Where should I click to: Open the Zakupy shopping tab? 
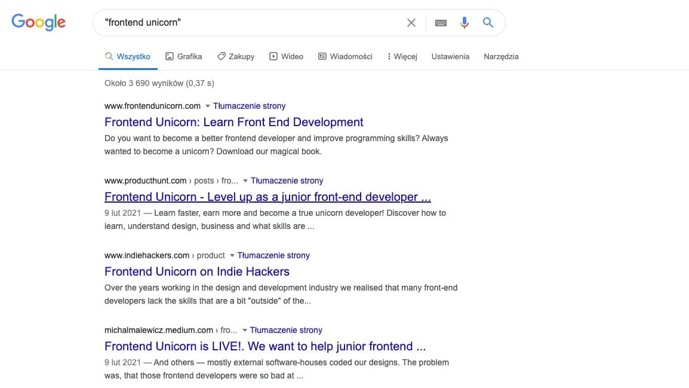click(x=236, y=56)
